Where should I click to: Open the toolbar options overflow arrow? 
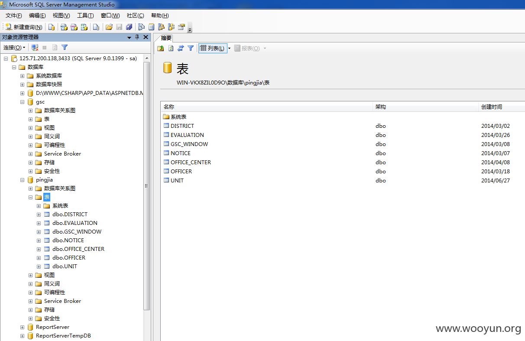coord(190,29)
